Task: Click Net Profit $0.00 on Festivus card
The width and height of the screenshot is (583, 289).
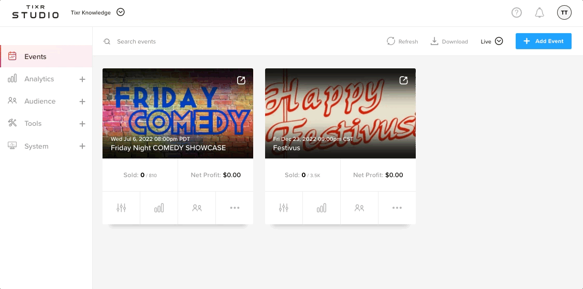Action: 378,175
